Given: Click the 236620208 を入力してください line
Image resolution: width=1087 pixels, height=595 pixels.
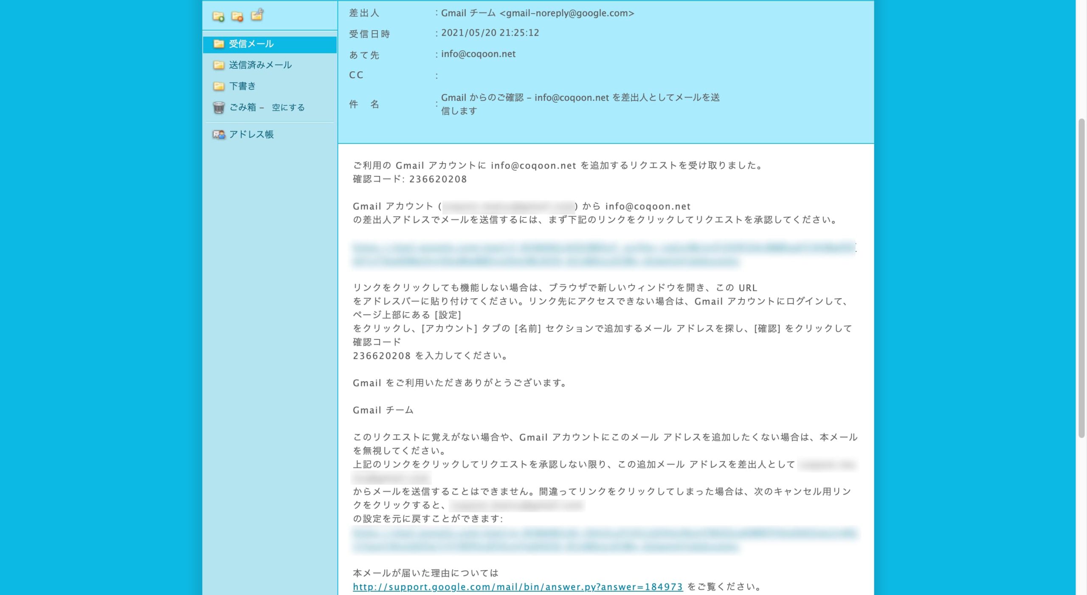Looking at the screenshot, I should tap(431, 356).
